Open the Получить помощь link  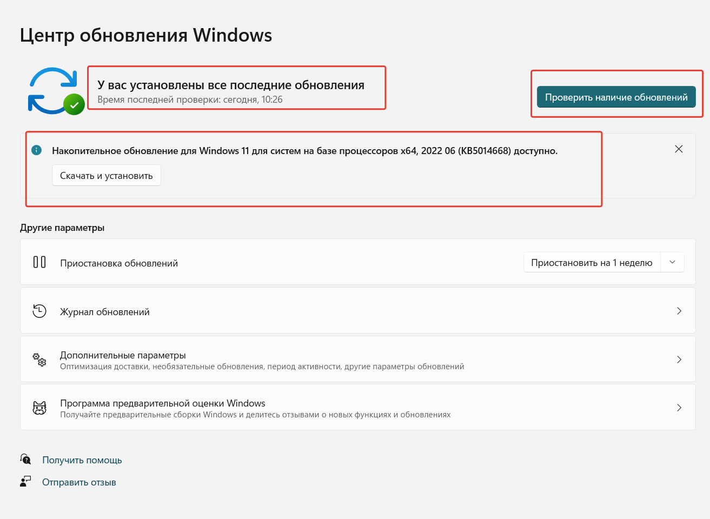[82, 460]
